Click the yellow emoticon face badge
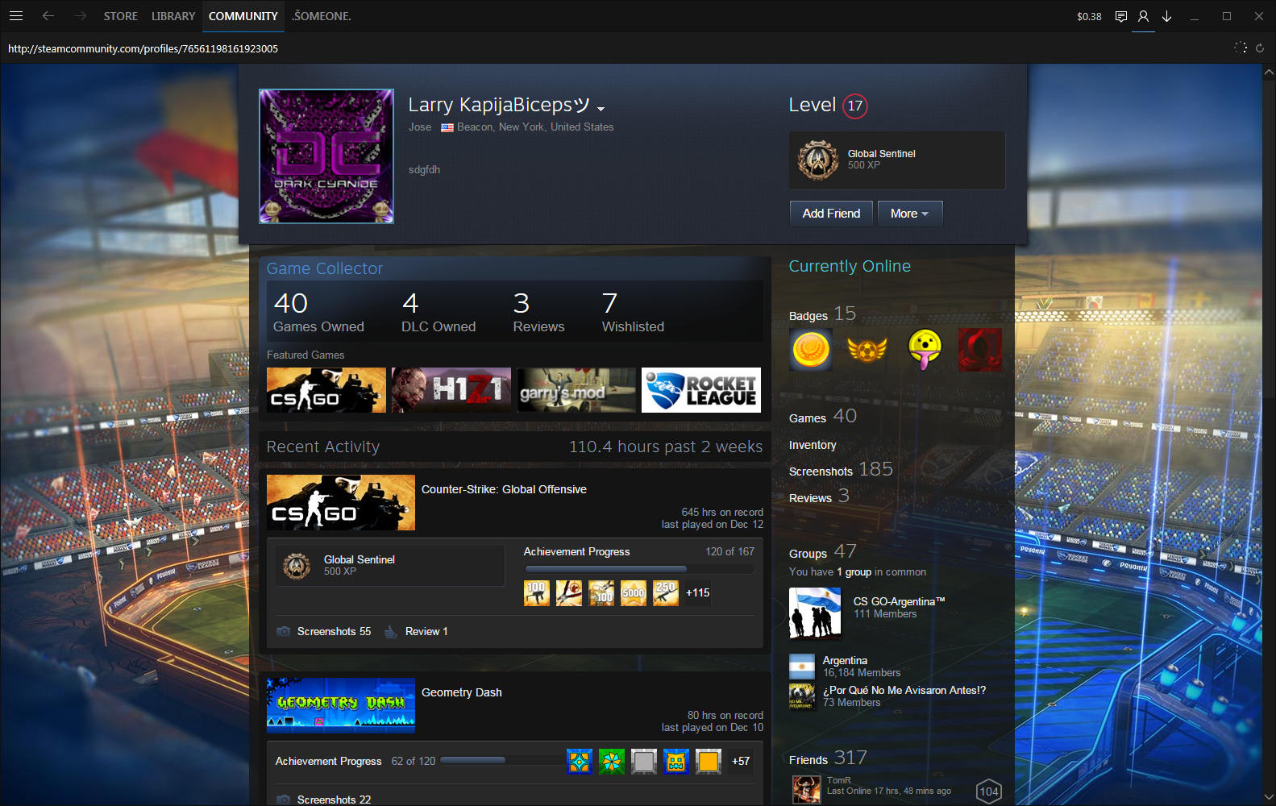1276x806 pixels. (x=924, y=349)
